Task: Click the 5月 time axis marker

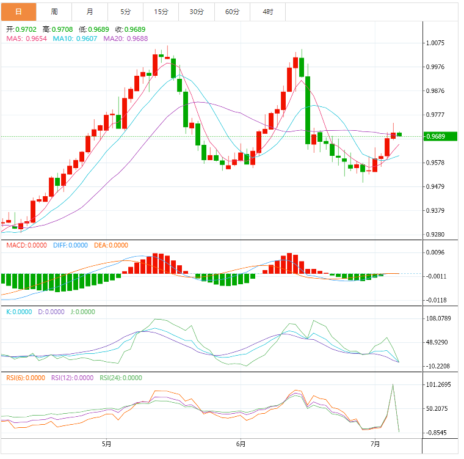Action: [x=107, y=443]
